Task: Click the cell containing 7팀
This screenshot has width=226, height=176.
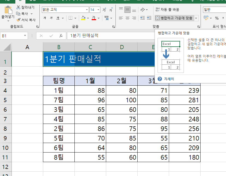Action: coord(59,100)
